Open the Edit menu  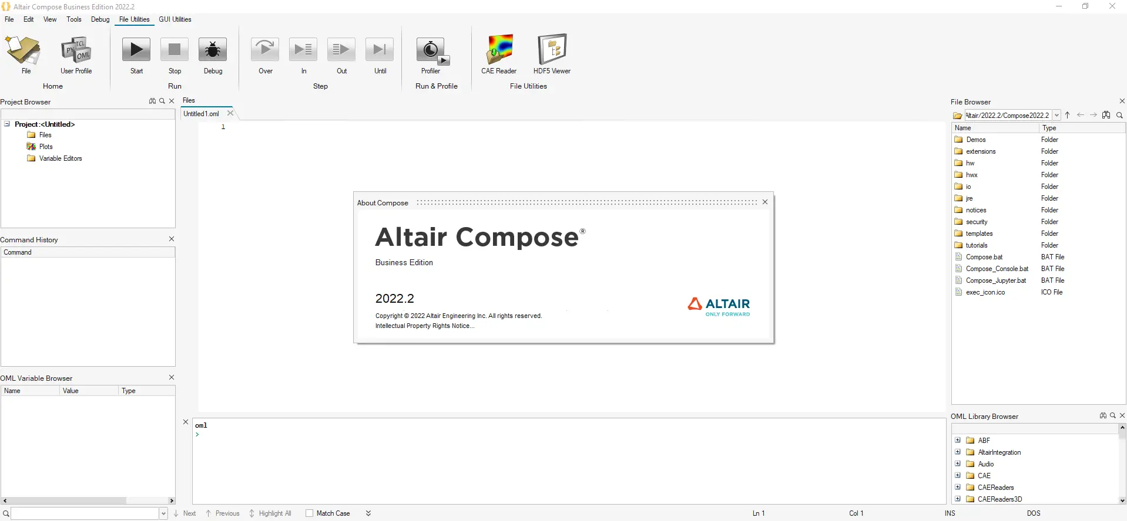click(x=29, y=19)
